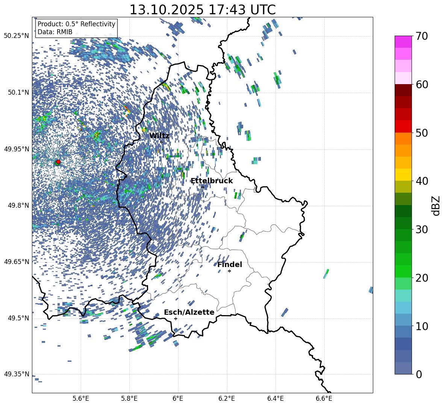
Task: Click the 'dBZ' colorbar axis label
Action: (436, 205)
